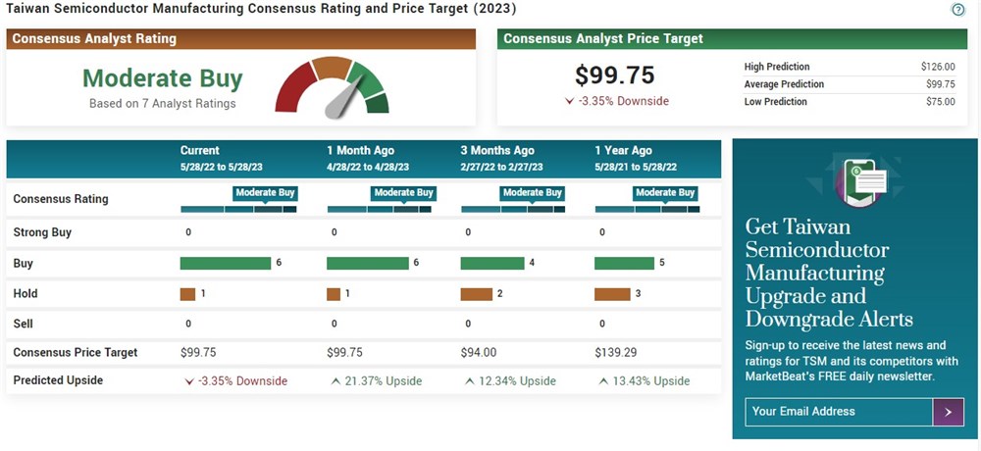Select the 3 Months Ago column header
Viewport: 981px width, 451px height.
(497, 150)
